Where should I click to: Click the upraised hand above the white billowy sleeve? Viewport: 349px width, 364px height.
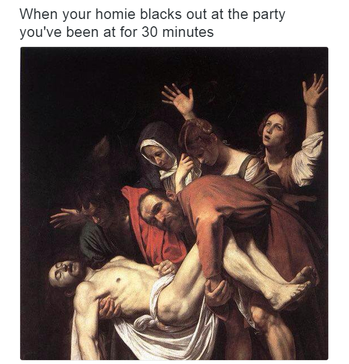point(314,89)
